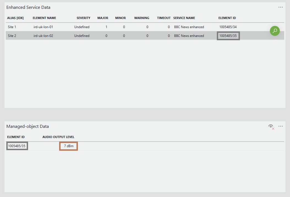
Task: Click element name ird-uk-lon-01
Action: pos(43,27)
